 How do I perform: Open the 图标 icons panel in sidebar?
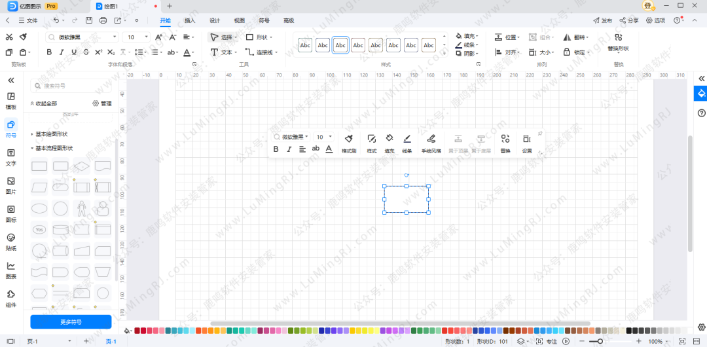[x=10, y=213]
